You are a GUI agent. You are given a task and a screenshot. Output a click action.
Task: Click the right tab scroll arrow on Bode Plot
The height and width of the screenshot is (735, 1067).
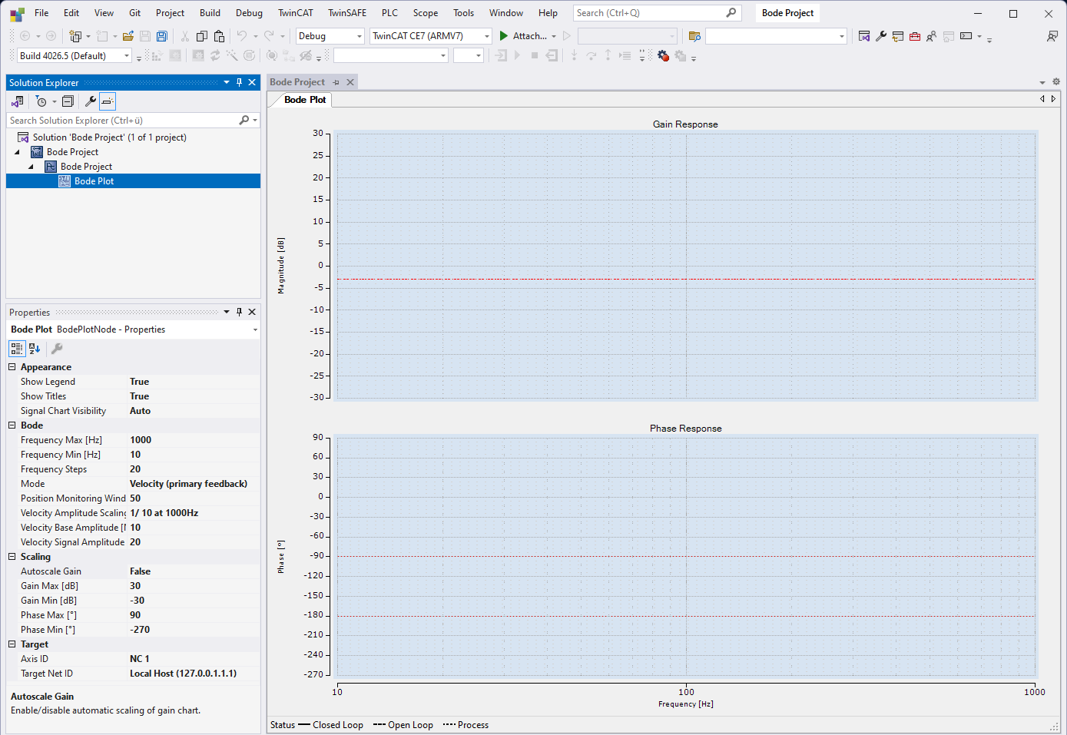point(1053,98)
